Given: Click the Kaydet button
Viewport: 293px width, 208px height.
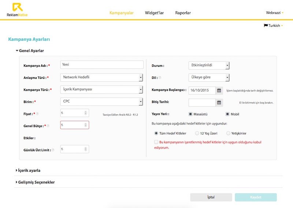Looking at the screenshot, I should 256,197.
